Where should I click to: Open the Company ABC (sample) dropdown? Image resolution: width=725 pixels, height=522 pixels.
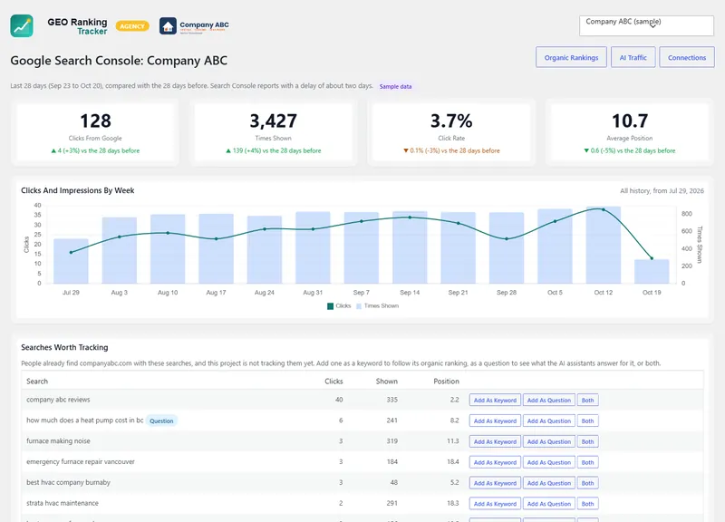pyautogui.click(x=646, y=26)
